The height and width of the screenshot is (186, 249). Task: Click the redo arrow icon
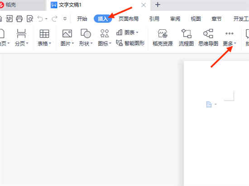click(x=54, y=19)
